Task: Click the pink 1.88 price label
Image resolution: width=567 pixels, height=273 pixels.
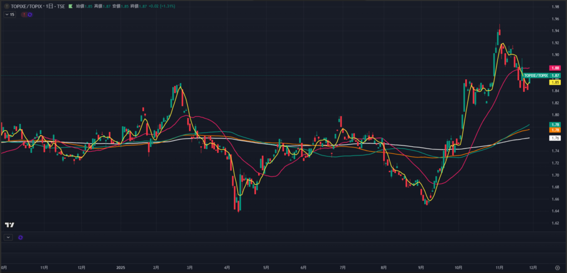Action: click(555, 68)
